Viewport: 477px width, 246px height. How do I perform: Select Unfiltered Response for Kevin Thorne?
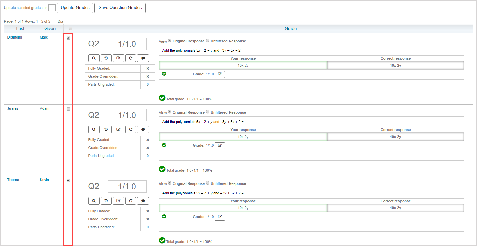208,183
